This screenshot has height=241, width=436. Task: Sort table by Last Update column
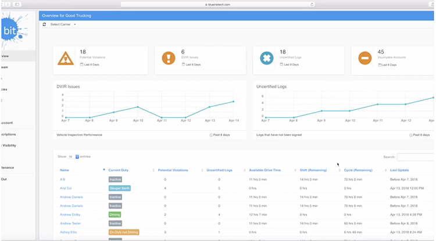[399, 170]
